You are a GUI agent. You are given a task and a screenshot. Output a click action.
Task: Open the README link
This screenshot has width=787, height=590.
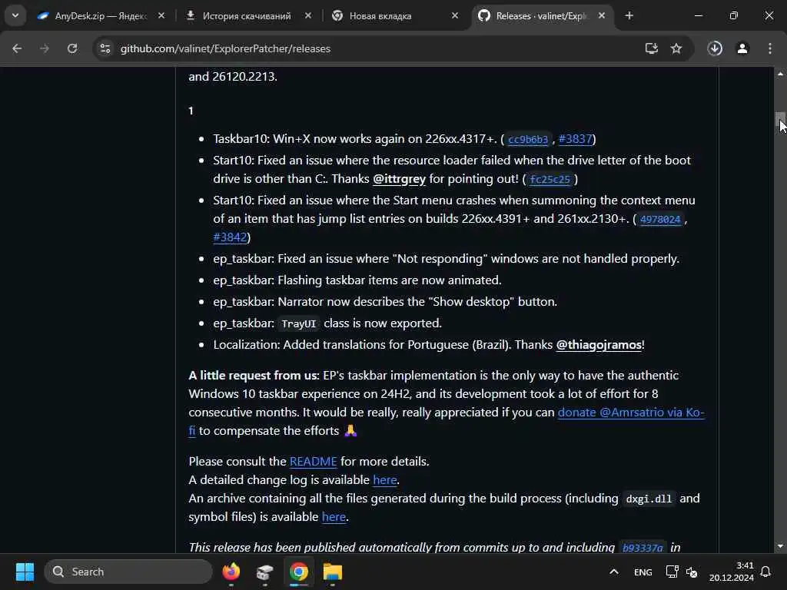314,462
